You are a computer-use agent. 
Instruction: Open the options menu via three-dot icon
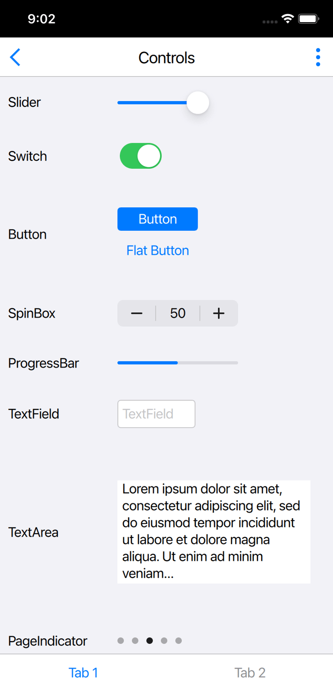pyautogui.click(x=318, y=57)
